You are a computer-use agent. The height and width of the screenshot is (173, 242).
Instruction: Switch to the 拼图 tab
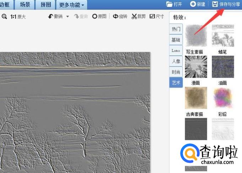tap(45, 5)
